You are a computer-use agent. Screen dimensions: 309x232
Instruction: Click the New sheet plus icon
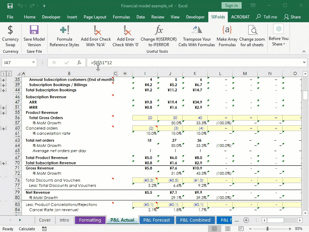tap(246, 220)
